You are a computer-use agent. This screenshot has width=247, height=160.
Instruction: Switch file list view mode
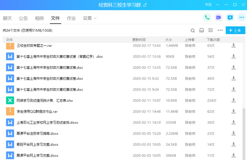[211, 30]
